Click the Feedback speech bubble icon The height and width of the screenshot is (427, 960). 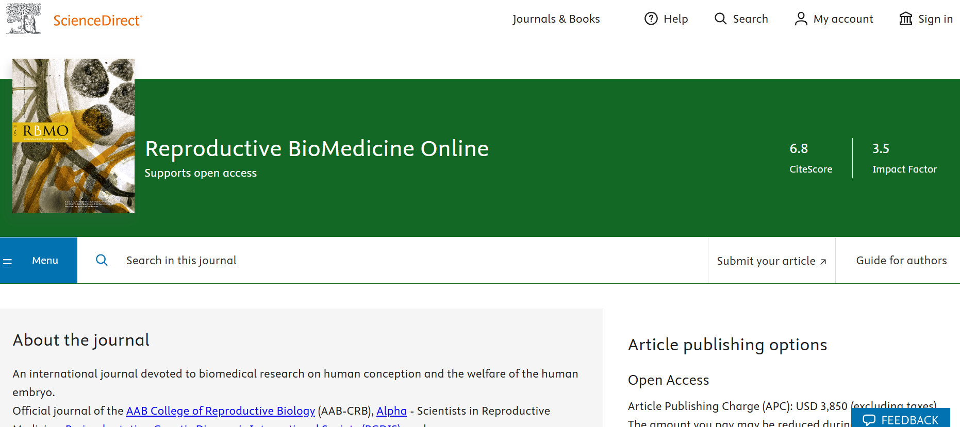click(869, 420)
